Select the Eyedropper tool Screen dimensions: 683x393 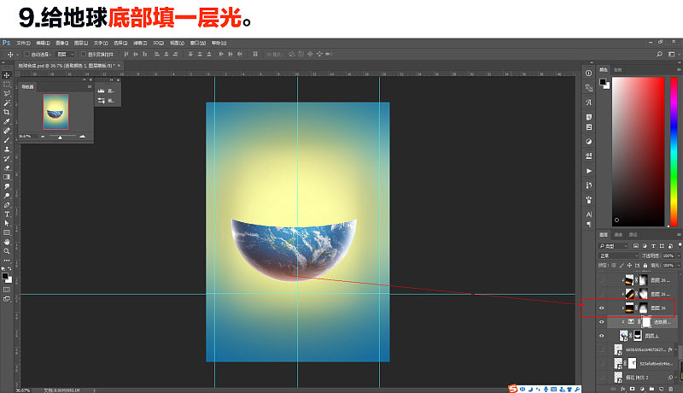tap(7, 121)
